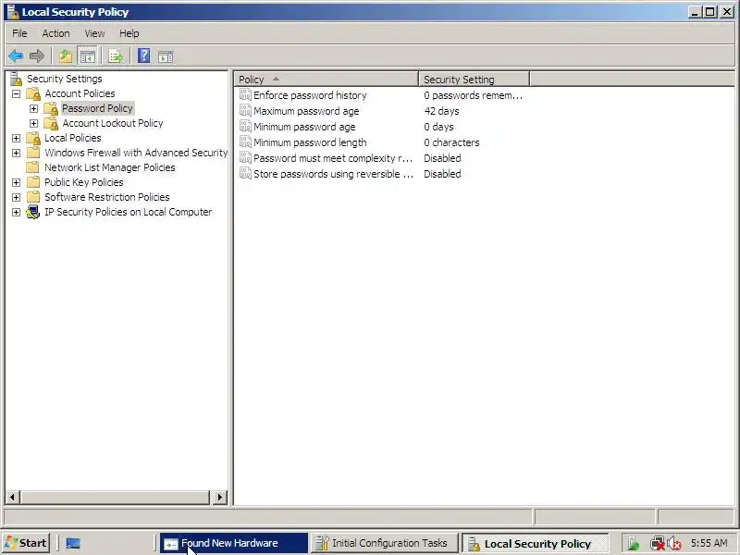
Task: Expand Windows Firewall with Advanced Security
Action: [x=16, y=153]
